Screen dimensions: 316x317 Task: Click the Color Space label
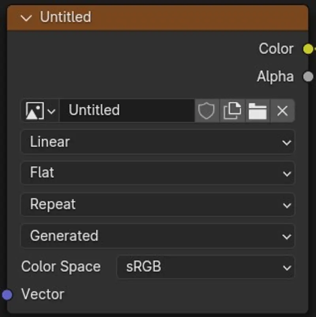click(61, 267)
